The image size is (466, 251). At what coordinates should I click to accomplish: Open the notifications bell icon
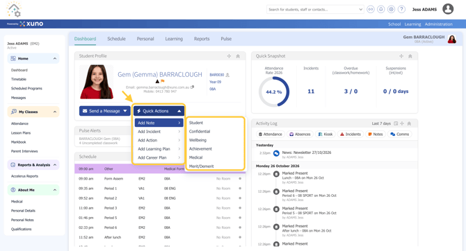(380, 10)
